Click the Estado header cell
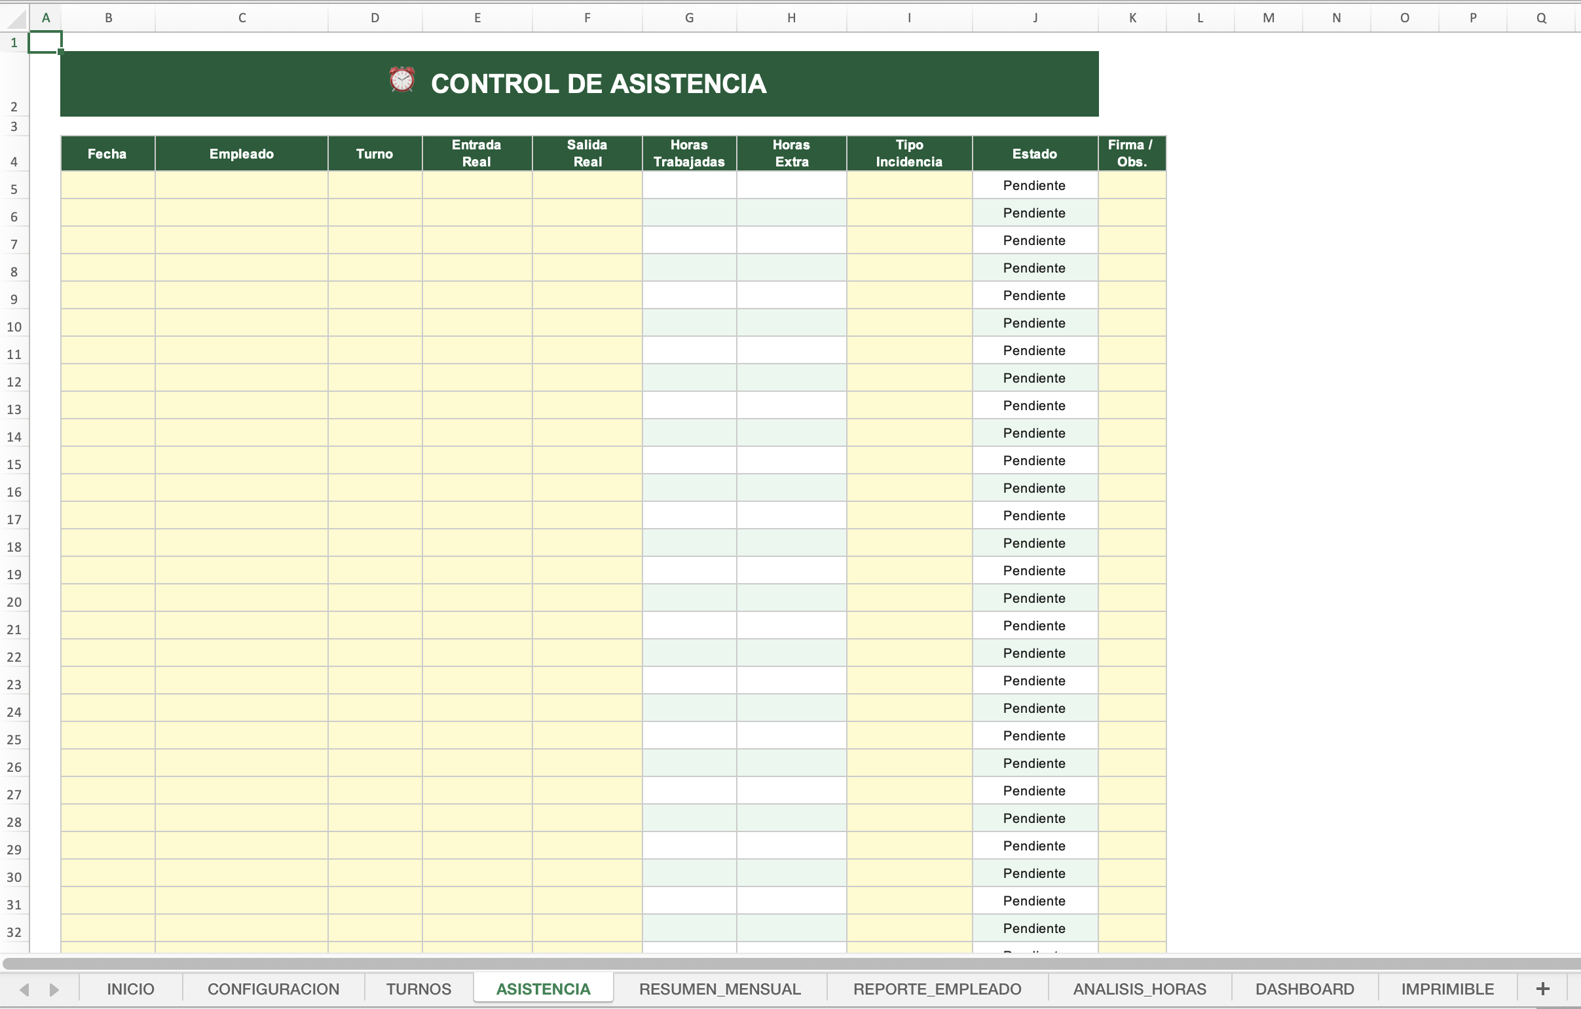Image resolution: width=1581 pixels, height=1009 pixels. 1035,154
